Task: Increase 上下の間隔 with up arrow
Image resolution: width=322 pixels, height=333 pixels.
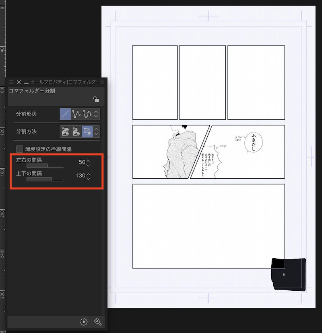Action: click(x=89, y=174)
